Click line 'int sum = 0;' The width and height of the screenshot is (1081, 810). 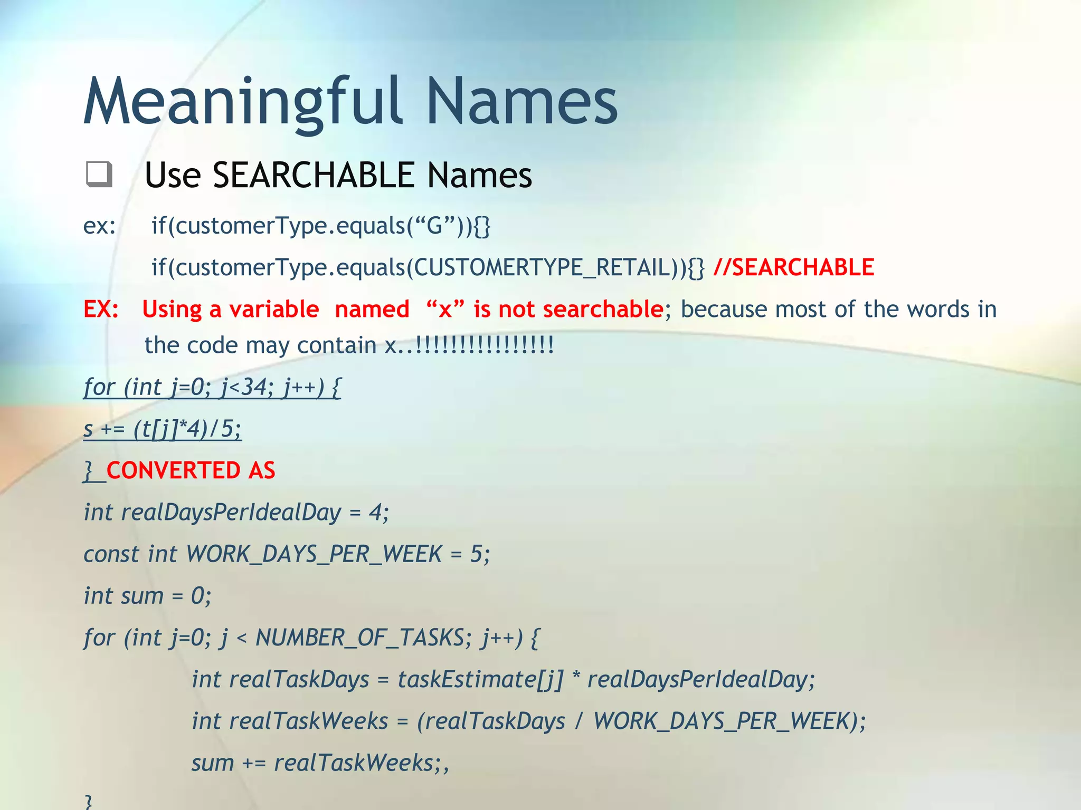tap(148, 596)
